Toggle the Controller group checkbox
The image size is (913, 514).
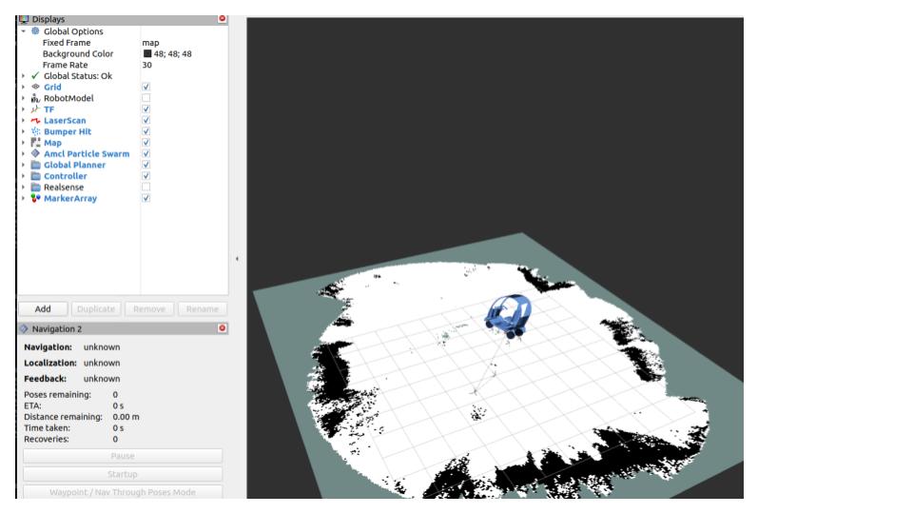(x=146, y=175)
